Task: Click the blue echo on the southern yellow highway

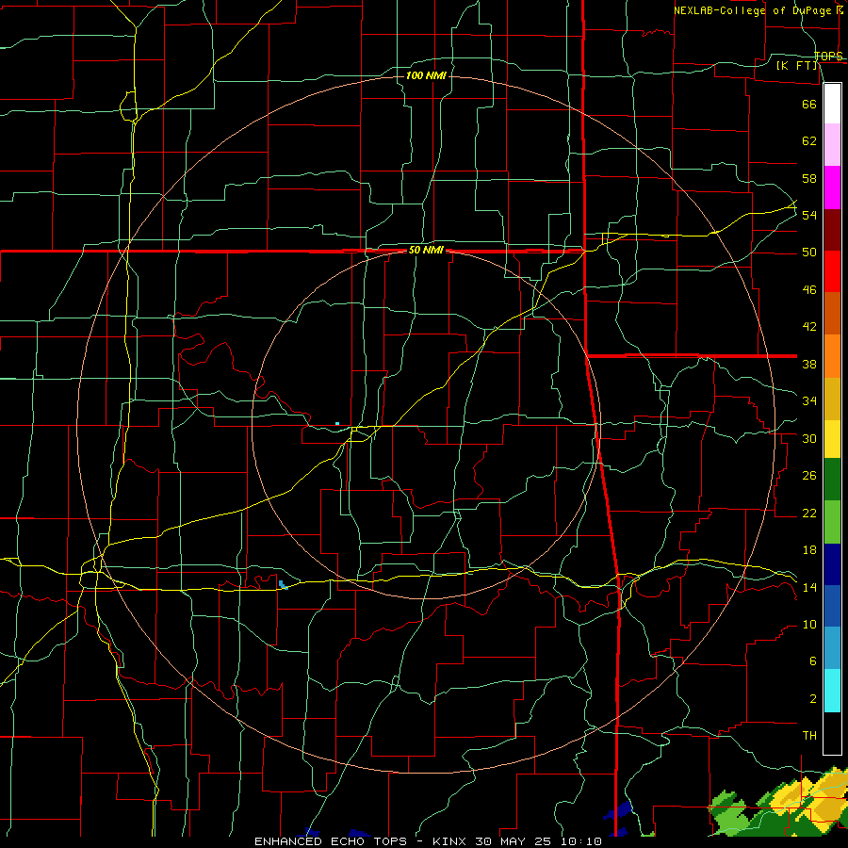Action: click(283, 584)
